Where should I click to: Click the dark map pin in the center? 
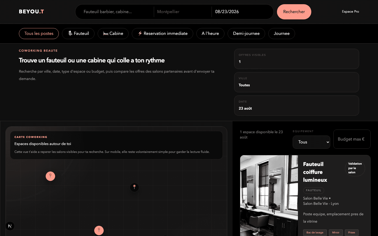tap(134, 187)
